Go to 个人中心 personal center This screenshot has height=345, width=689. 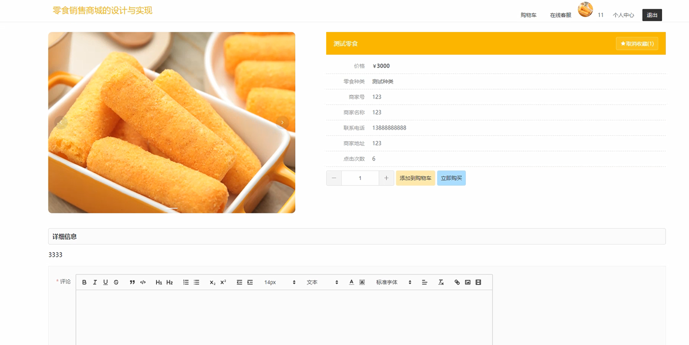pyautogui.click(x=623, y=15)
